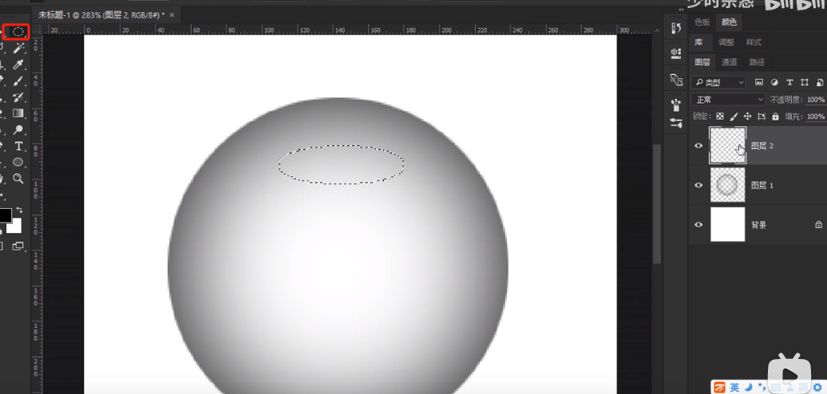Click the 图层 2 layer name
The image size is (827, 394).
tap(762, 146)
